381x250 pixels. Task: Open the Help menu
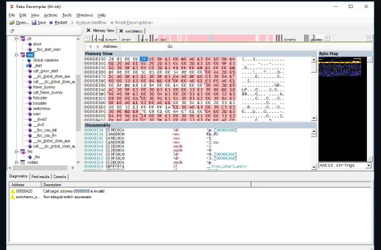tap(102, 15)
